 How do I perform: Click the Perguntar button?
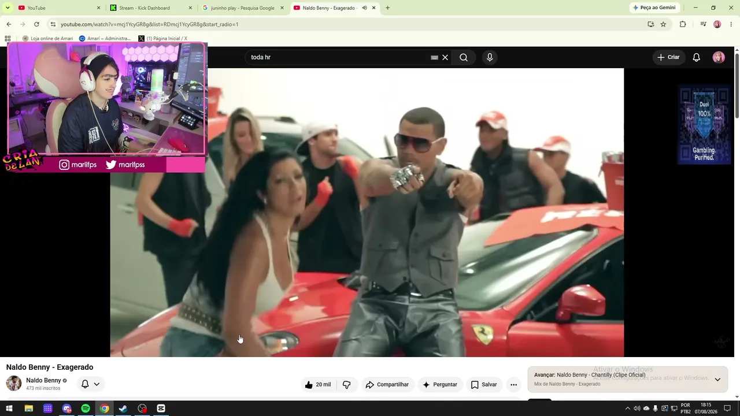[x=440, y=385]
